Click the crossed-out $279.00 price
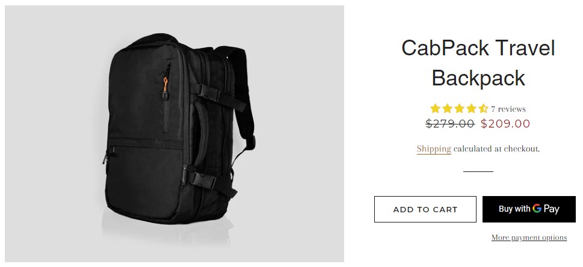 [x=450, y=123]
